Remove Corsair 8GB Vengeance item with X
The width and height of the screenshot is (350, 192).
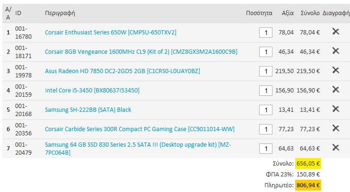pos(336,51)
